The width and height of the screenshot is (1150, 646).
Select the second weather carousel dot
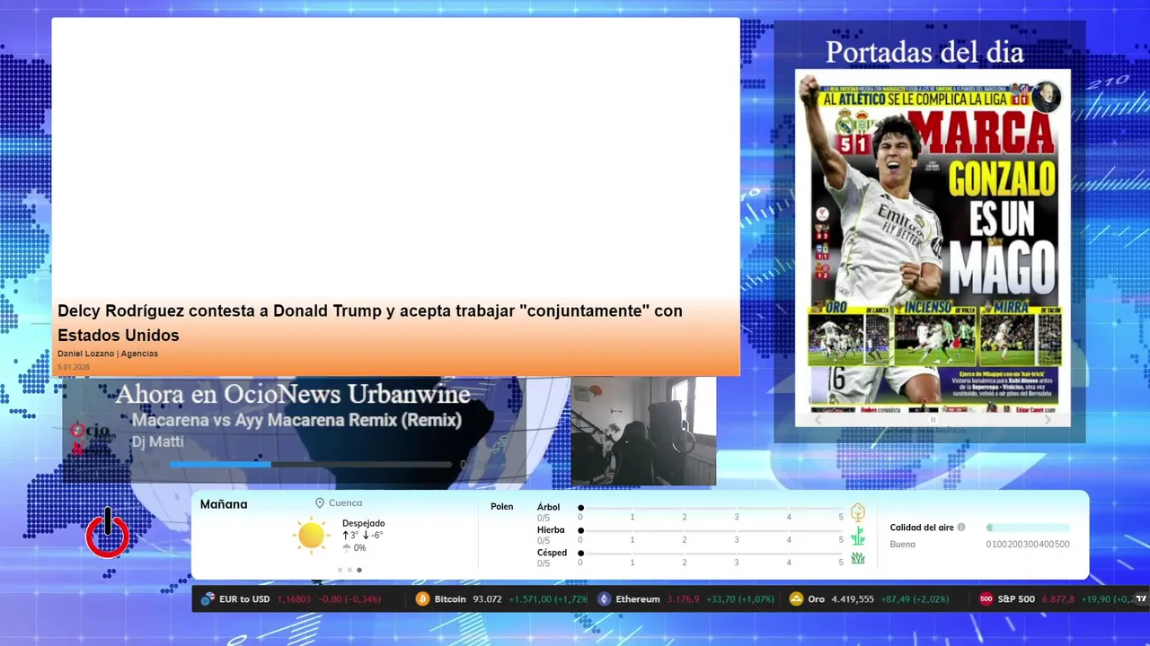349,570
